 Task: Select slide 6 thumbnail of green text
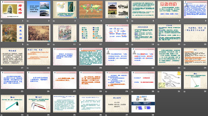pyautogui.click(x=143, y=9)
